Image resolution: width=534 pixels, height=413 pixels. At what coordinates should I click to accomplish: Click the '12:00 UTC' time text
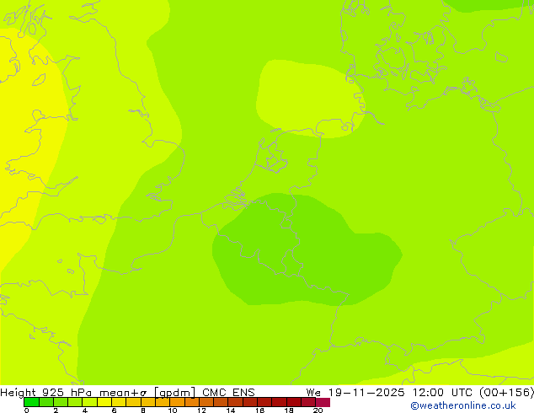coord(444,393)
